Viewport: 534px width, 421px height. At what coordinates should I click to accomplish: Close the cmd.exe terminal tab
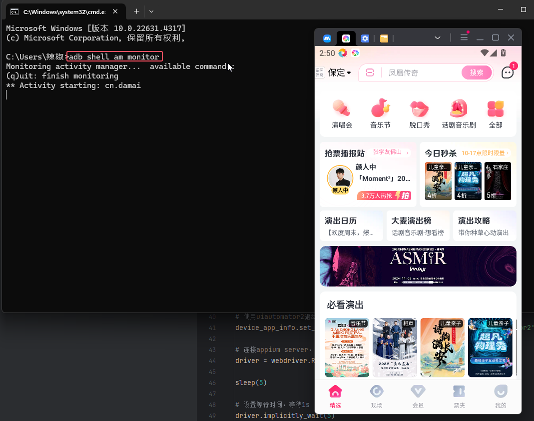[x=115, y=11]
